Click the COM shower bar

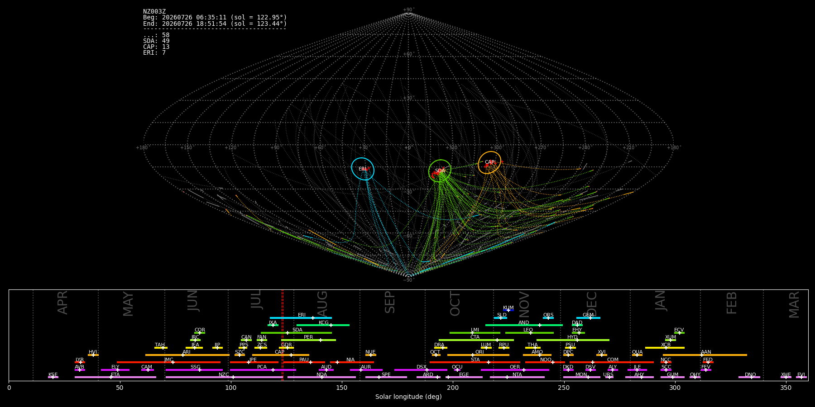612,362
